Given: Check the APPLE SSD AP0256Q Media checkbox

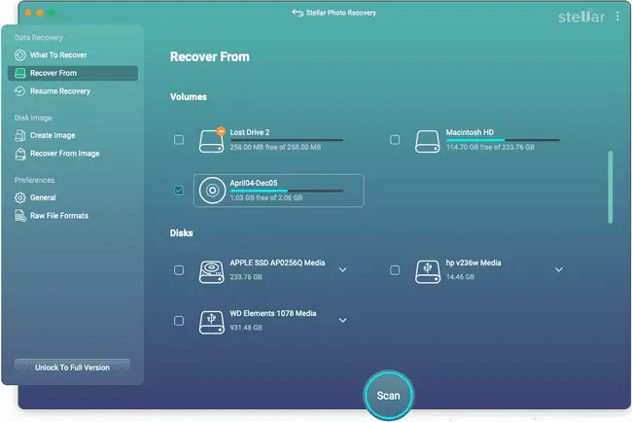Looking at the screenshot, I should (179, 270).
